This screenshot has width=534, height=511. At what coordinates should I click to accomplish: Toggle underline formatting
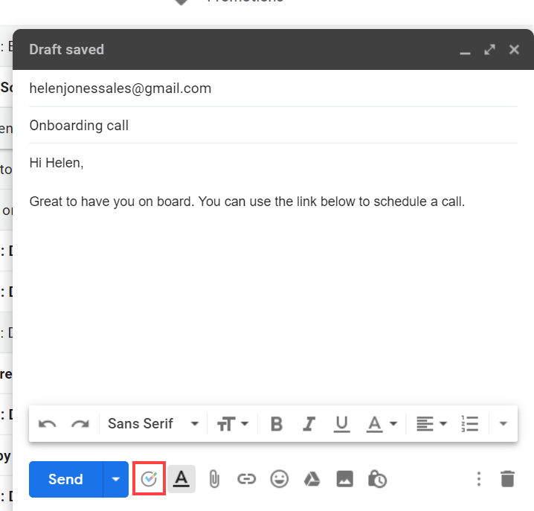coord(341,424)
